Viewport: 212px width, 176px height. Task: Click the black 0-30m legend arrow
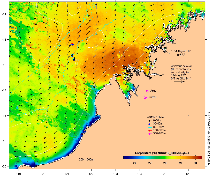[150, 121]
